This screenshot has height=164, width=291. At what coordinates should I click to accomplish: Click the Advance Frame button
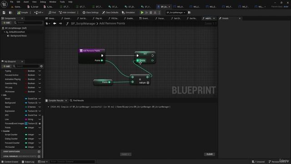click(146, 13)
